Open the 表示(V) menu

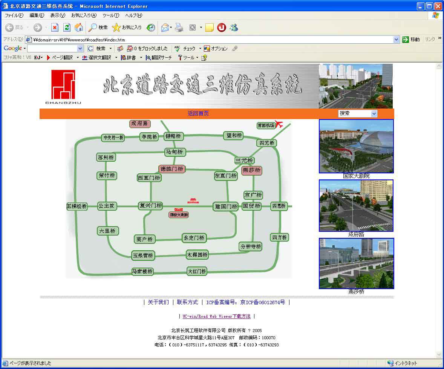58,15
